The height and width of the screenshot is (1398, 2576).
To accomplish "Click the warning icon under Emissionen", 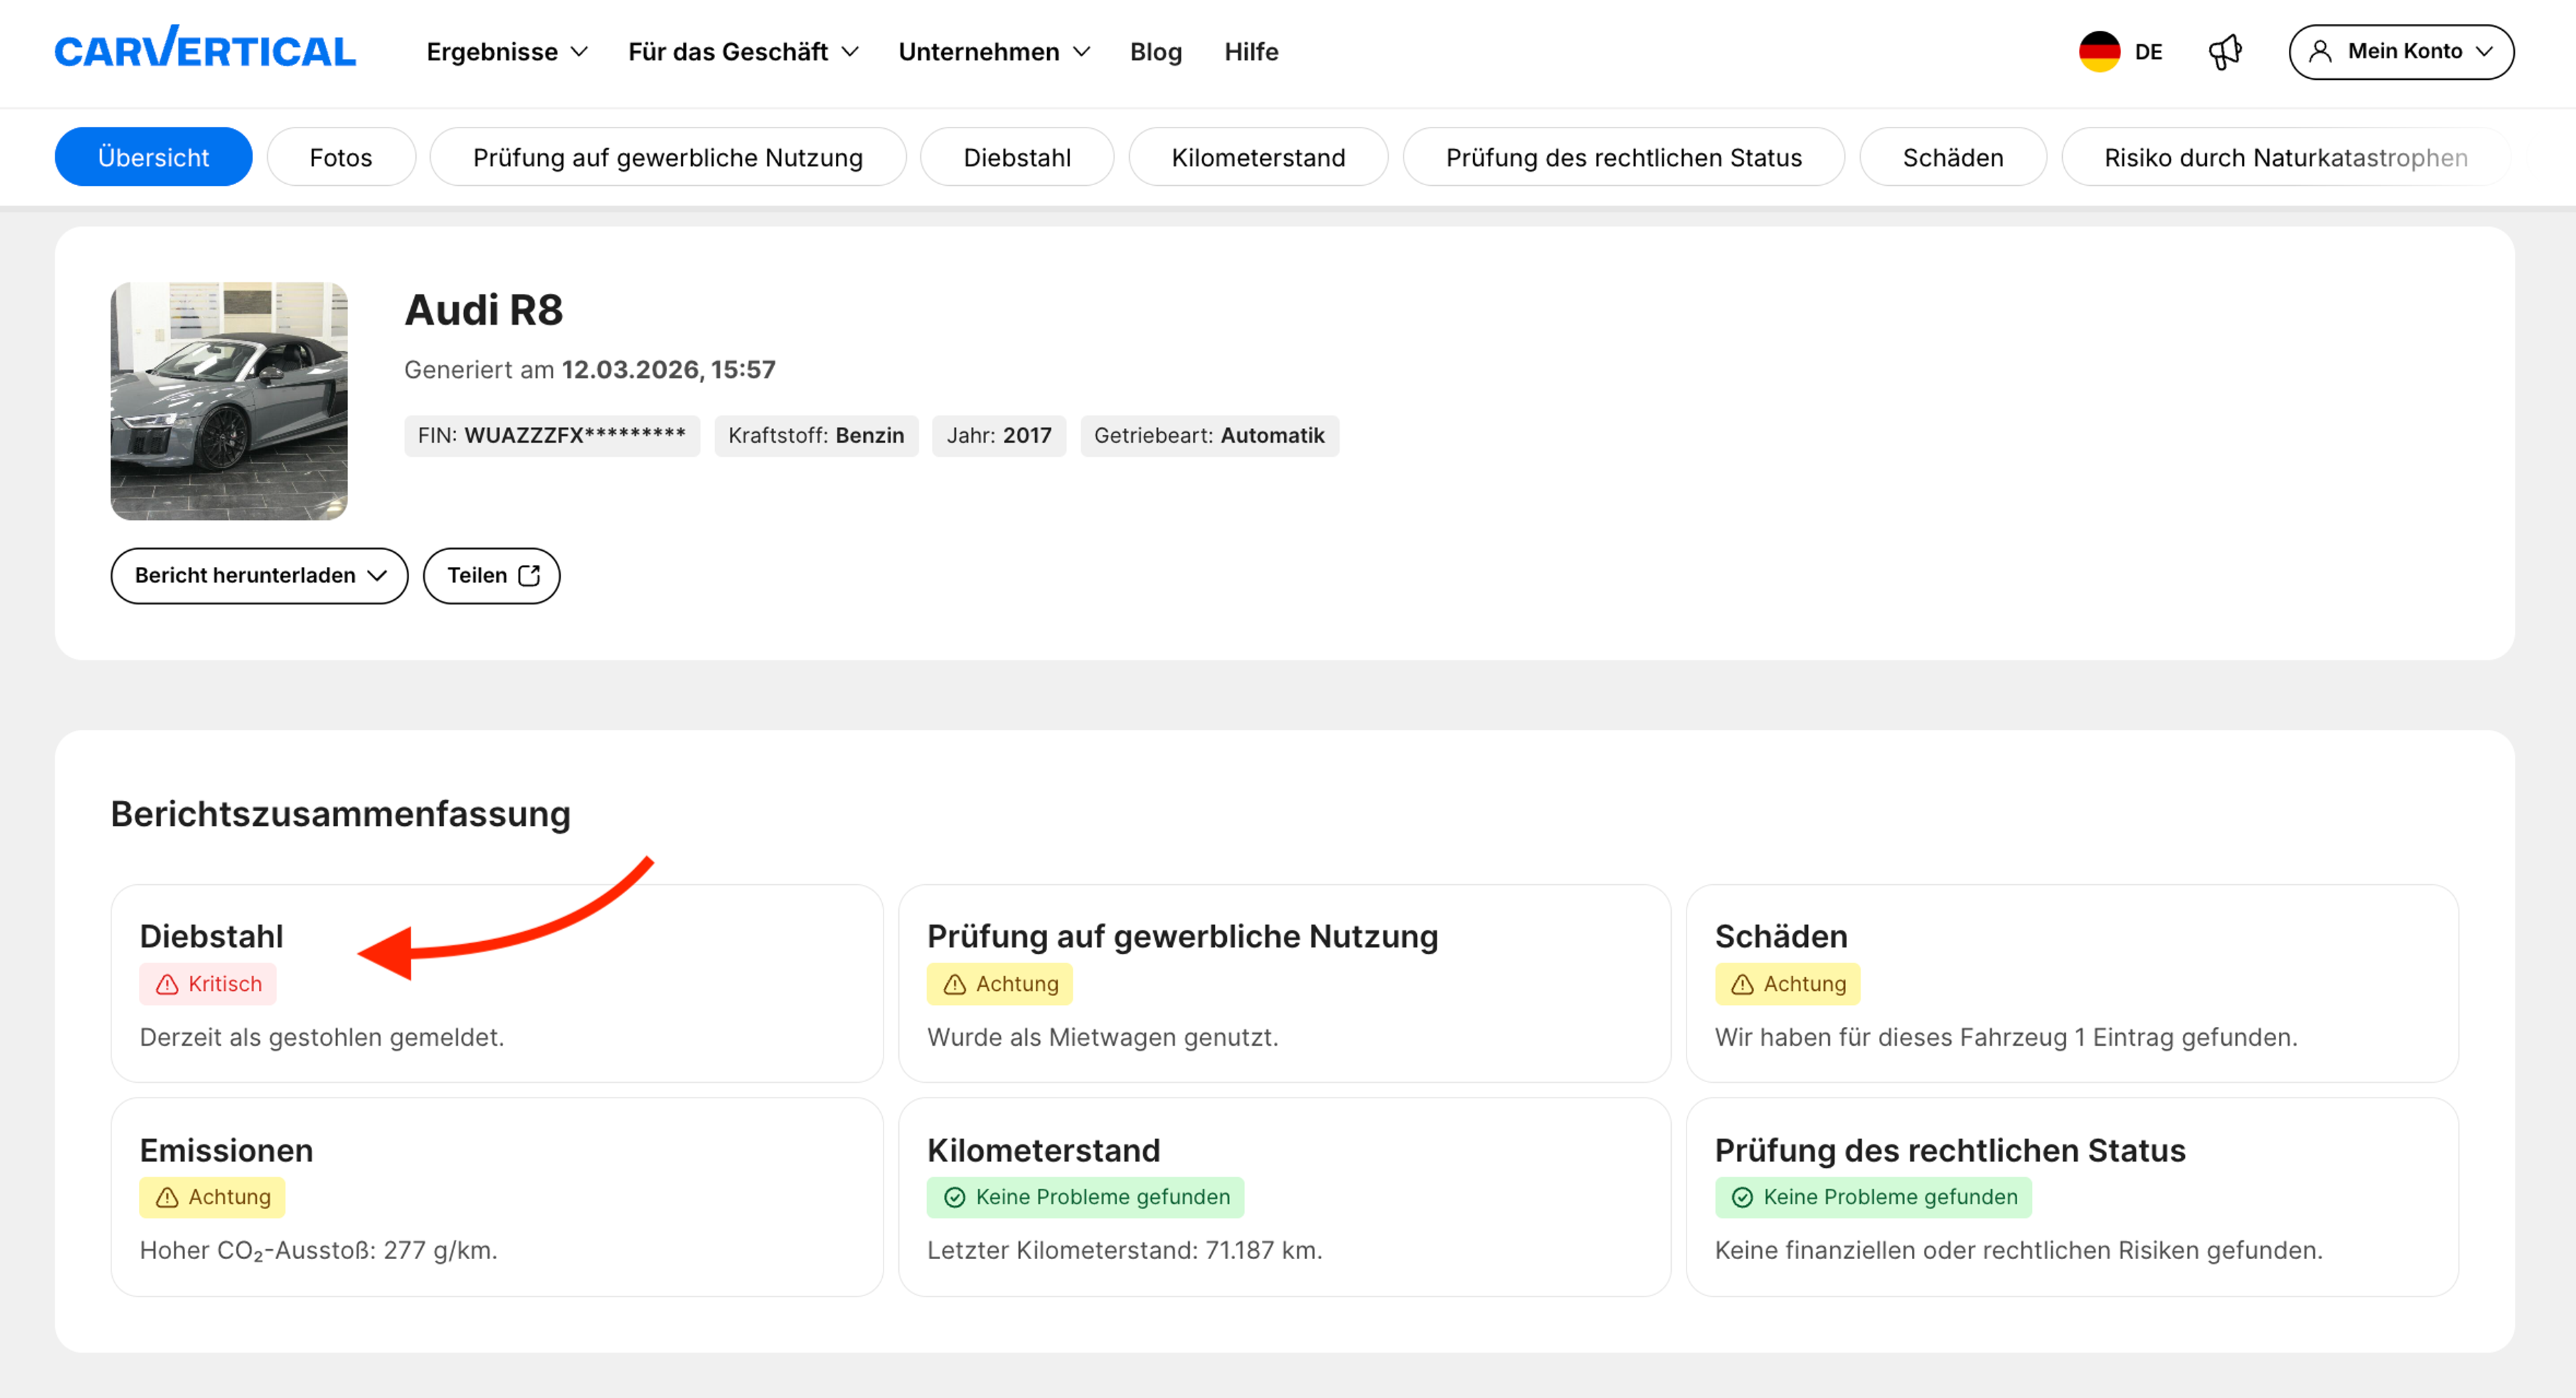I will [x=167, y=1197].
